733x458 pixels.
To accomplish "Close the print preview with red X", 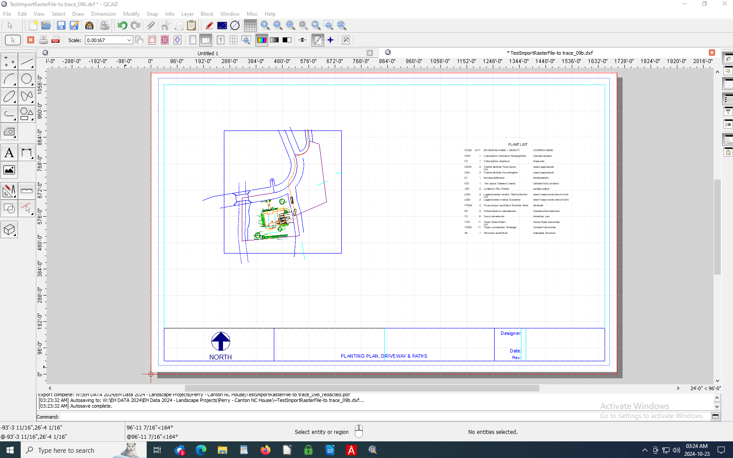I will (31, 40).
